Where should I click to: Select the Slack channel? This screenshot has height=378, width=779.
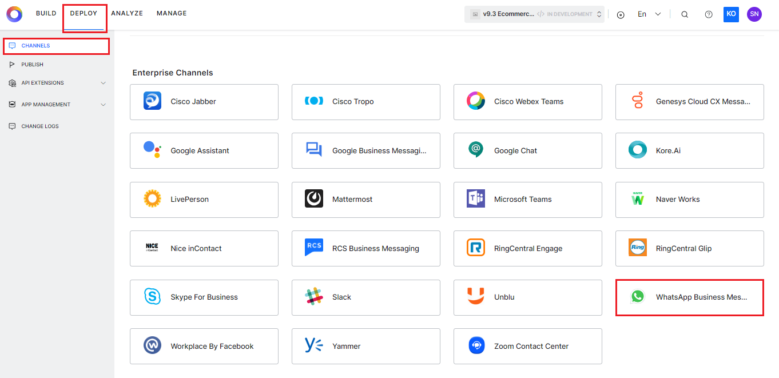pos(365,297)
